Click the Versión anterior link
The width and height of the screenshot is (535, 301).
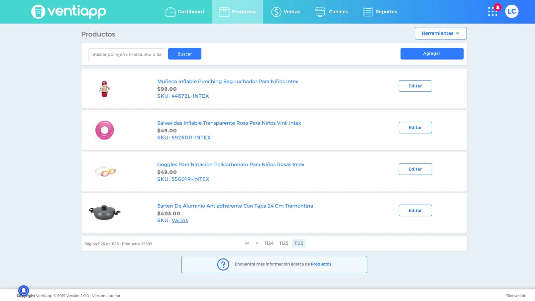click(106, 296)
